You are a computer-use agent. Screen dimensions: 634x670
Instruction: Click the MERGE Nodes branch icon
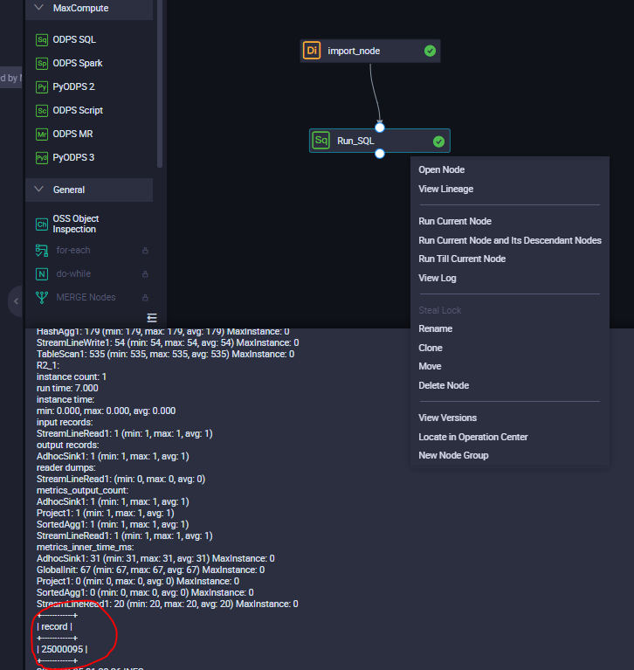42,297
